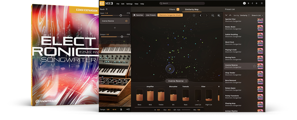Add a new effect with the plus slot

click(x=115, y=28)
